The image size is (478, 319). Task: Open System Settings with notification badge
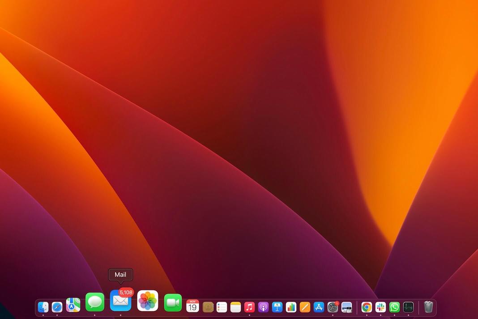(333, 307)
